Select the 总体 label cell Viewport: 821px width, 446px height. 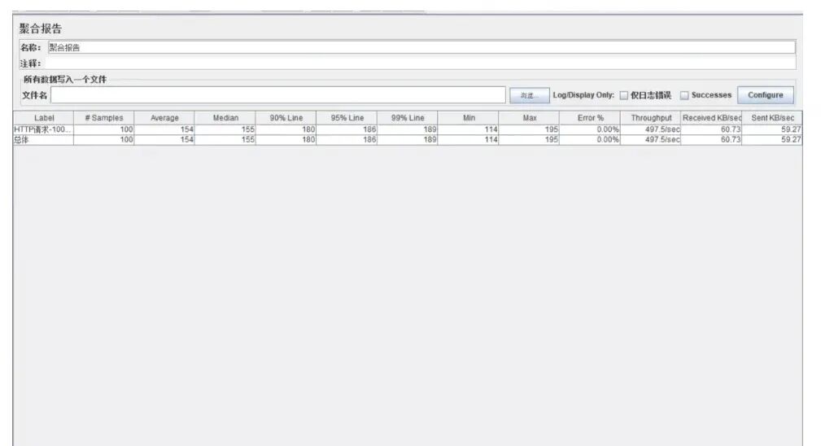pyautogui.click(x=43, y=140)
